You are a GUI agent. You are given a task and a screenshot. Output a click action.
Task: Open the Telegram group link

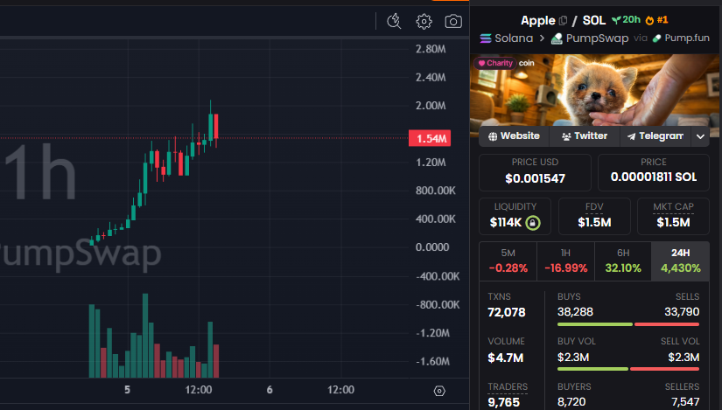tap(655, 136)
